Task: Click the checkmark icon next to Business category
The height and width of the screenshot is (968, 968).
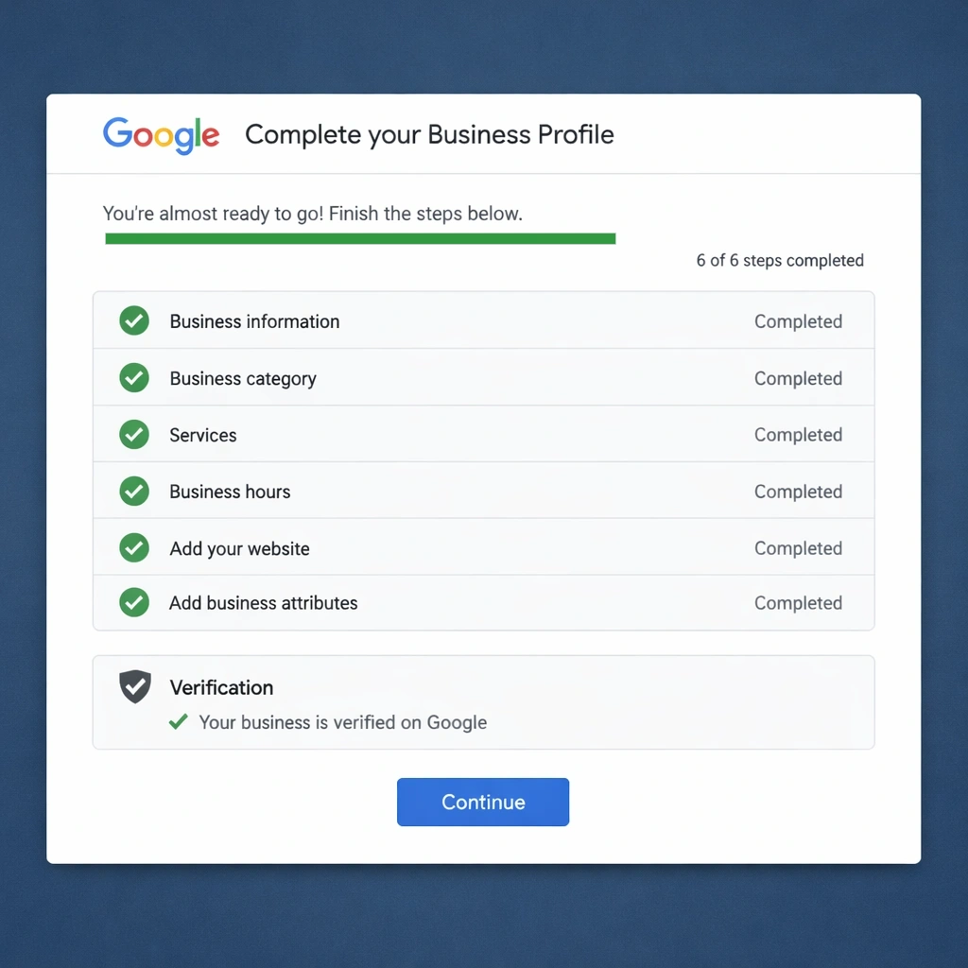Action: (x=133, y=378)
